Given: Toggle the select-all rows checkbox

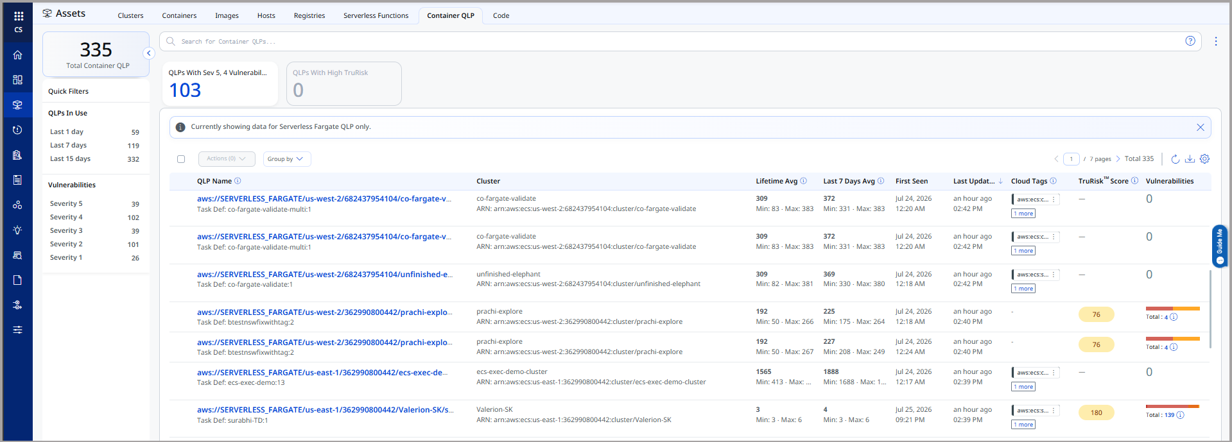Looking at the screenshot, I should (181, 159).
